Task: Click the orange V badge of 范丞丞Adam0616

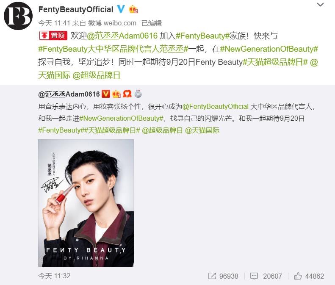Action: [106, 94]
